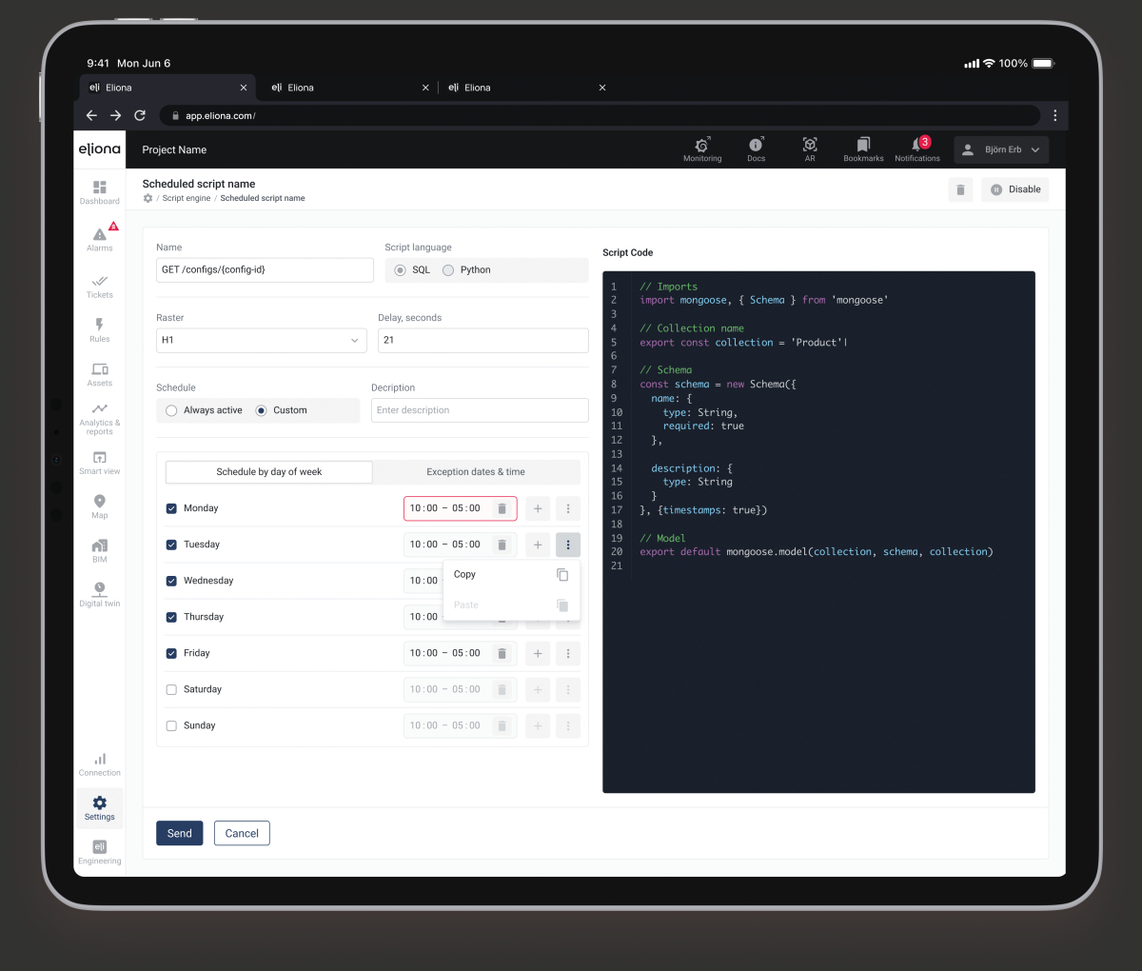1142x971 pixels.
Task: Enable the Saturday checkbox
Action: (171, 689)
